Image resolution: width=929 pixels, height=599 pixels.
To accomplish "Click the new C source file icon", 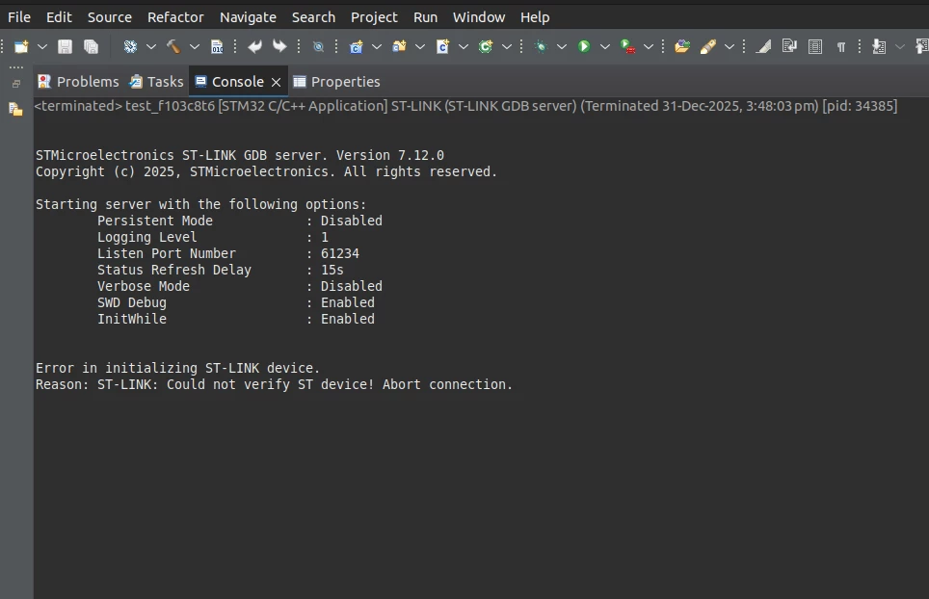I will coord(442,47).
